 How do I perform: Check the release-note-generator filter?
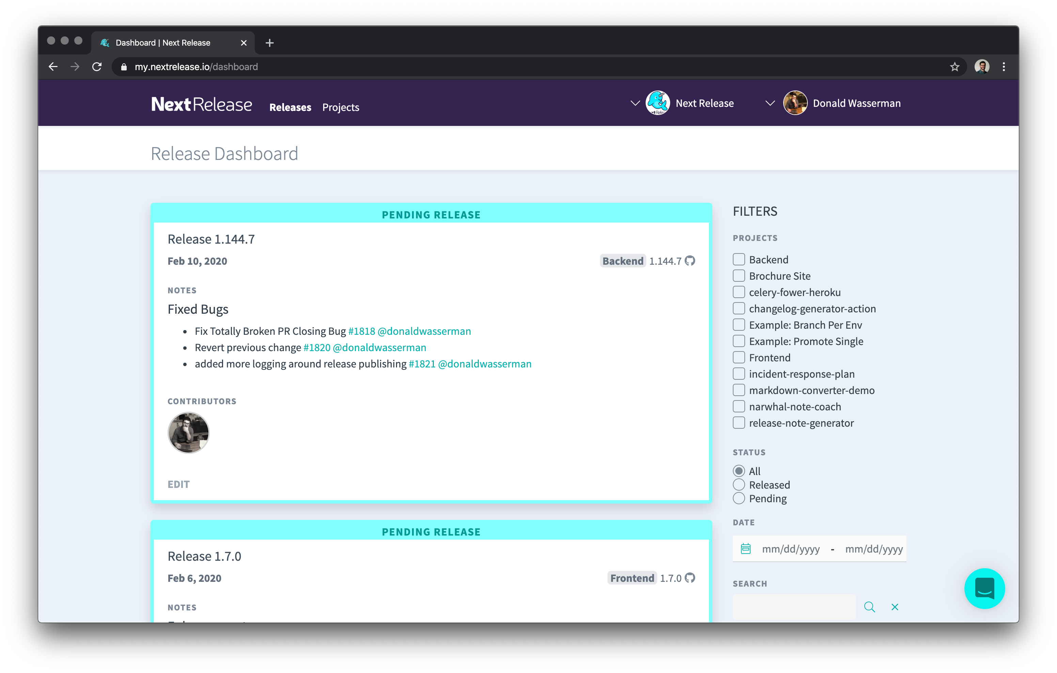click(x=739, y=423)
